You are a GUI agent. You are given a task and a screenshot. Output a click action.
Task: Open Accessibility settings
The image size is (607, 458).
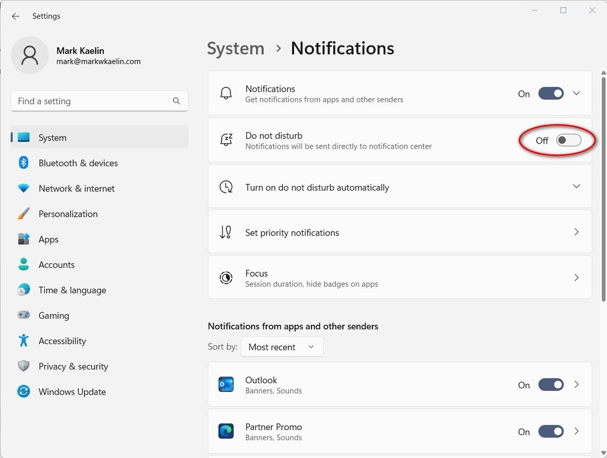pos(100,340)
